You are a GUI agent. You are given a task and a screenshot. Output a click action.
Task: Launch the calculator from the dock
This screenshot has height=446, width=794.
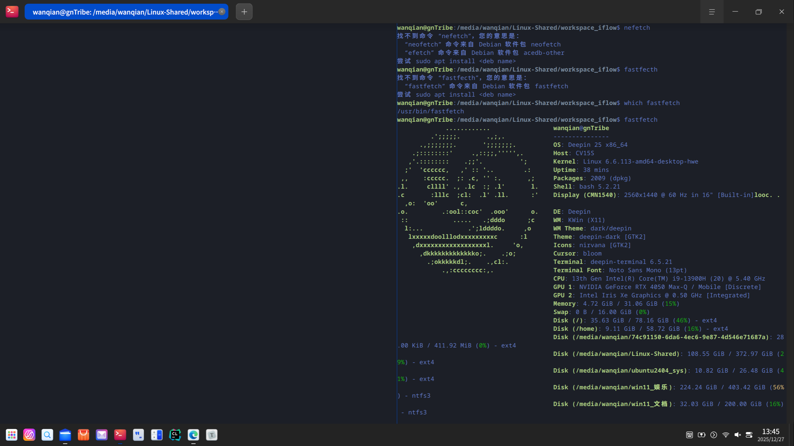[157, 435]
